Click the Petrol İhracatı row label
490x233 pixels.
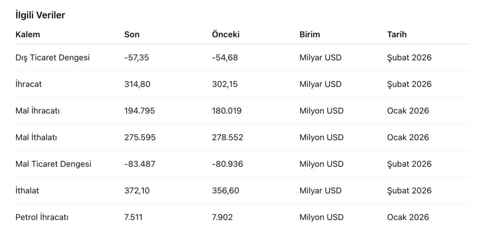42,217
